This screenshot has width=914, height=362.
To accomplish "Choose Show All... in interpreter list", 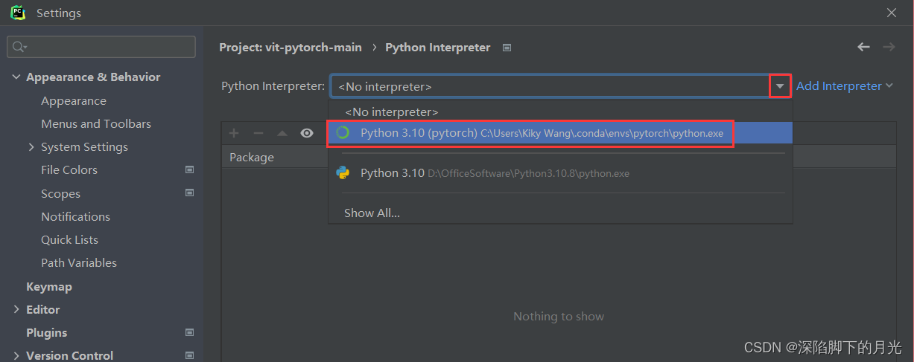I will pyautogui.click(x=372, y=213).
